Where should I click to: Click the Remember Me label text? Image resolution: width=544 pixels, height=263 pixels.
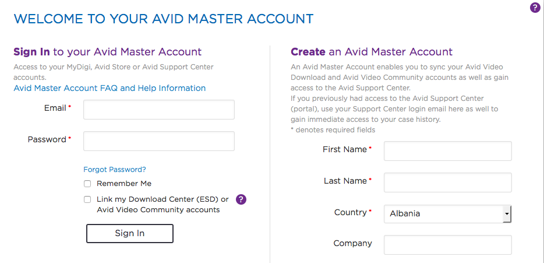tap(124, 184)
